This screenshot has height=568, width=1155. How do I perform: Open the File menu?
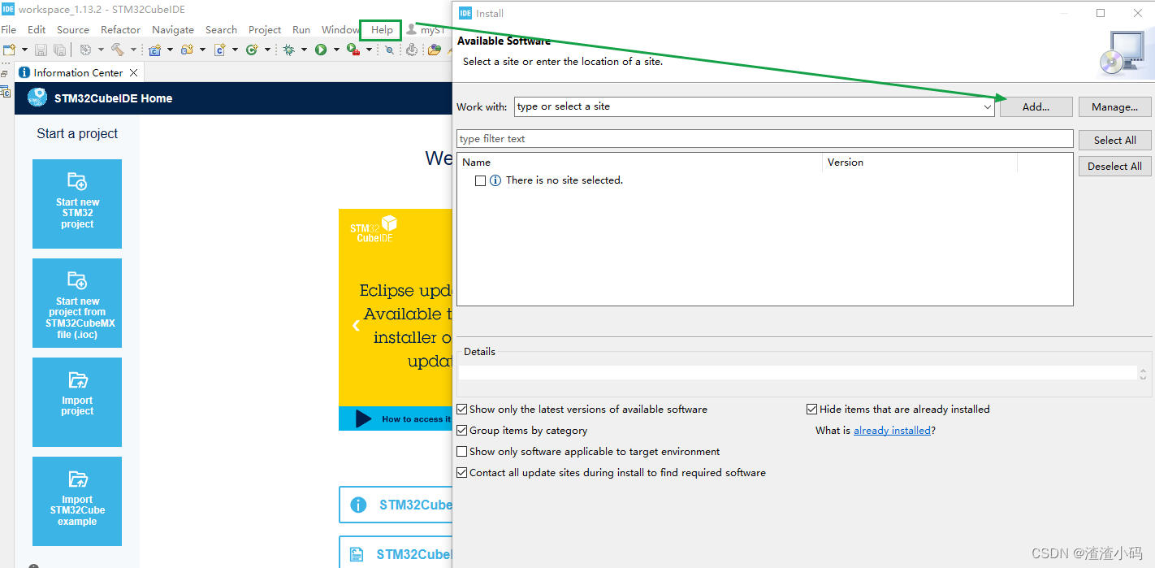pos(9,29)
